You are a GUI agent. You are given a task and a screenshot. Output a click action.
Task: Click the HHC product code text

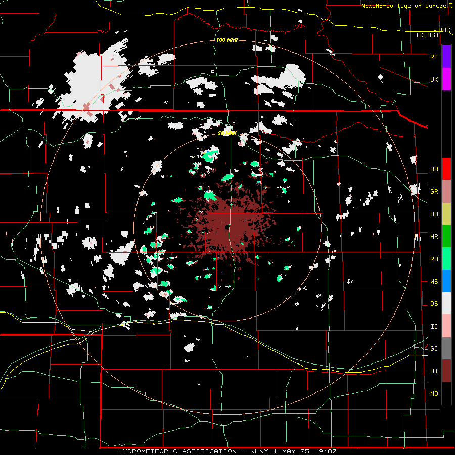444,30
